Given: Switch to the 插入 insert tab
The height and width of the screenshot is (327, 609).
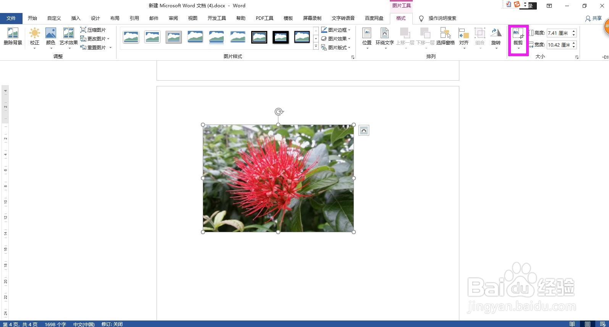Looking at the screenshot, I should point(76,18).
